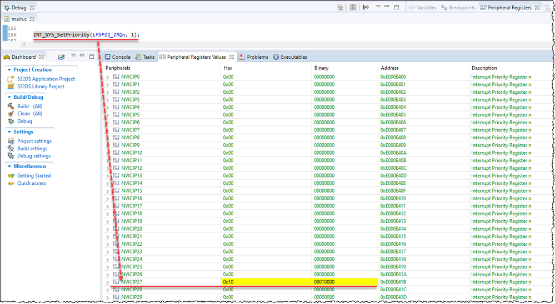
Task: Expand the NVICIP0 register row
Action: pyautogui.click(x=108, y=77)
